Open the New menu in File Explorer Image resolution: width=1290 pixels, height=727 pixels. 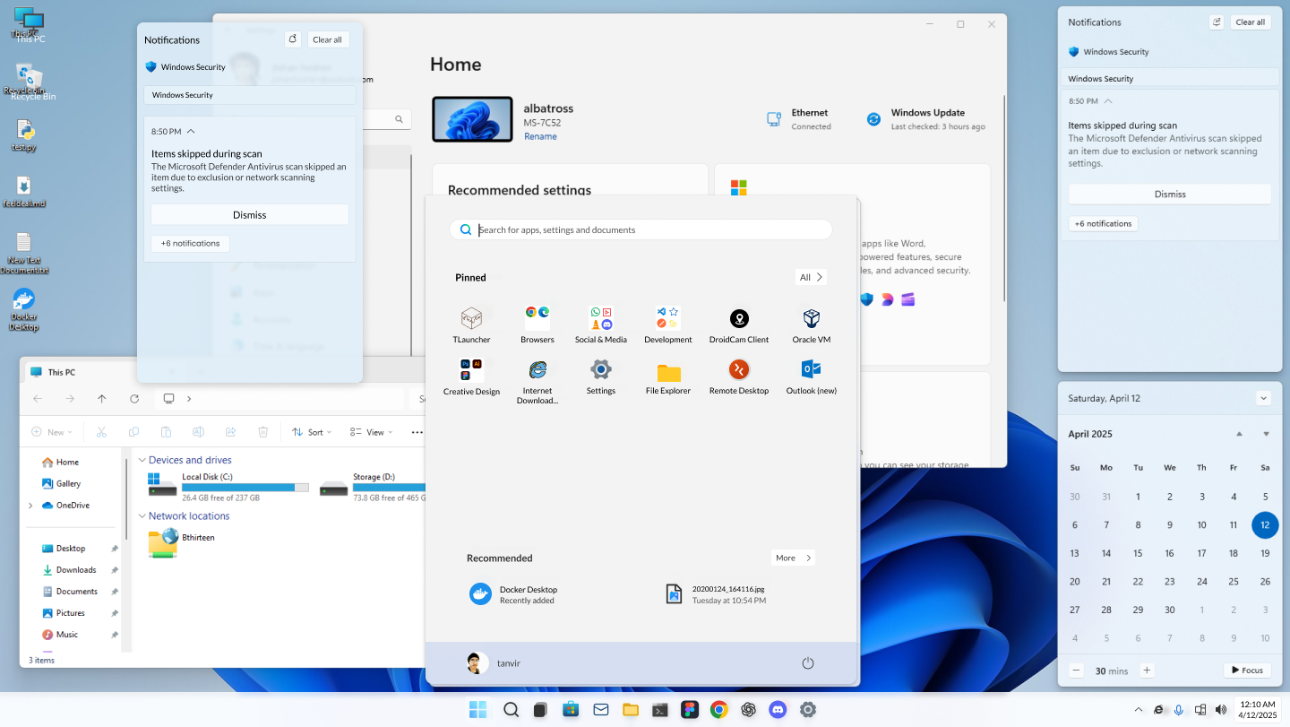pyautogui.click(x=51, y=431)
